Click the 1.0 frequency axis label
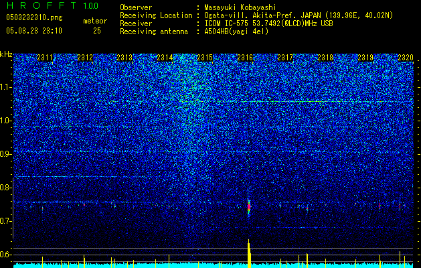This screenshot has height=268, width=421. click(6, 121)
